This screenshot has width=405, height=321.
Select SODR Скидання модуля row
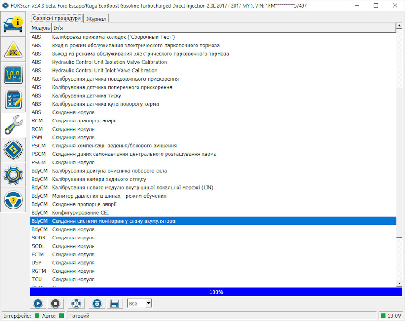pos(213,238)
